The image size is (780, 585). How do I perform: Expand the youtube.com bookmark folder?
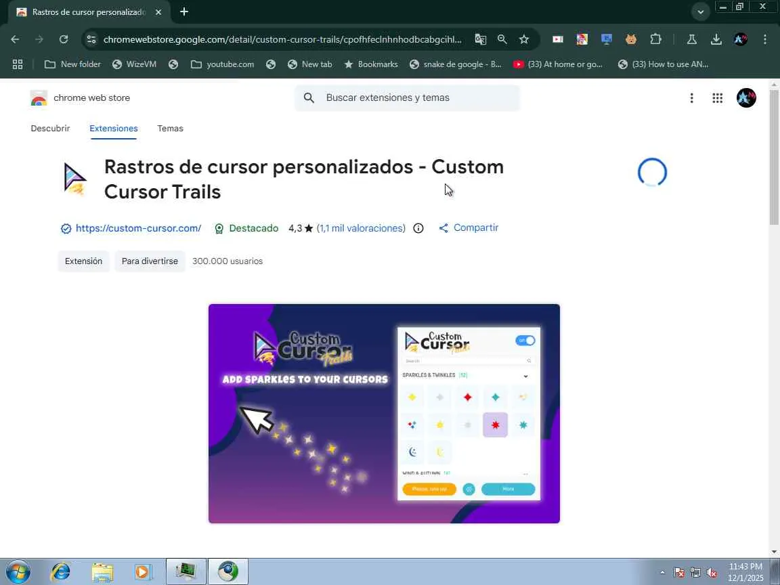click(x=222, y=64)
